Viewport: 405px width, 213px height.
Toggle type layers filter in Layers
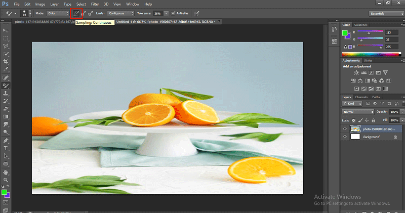tap(382, 104)
